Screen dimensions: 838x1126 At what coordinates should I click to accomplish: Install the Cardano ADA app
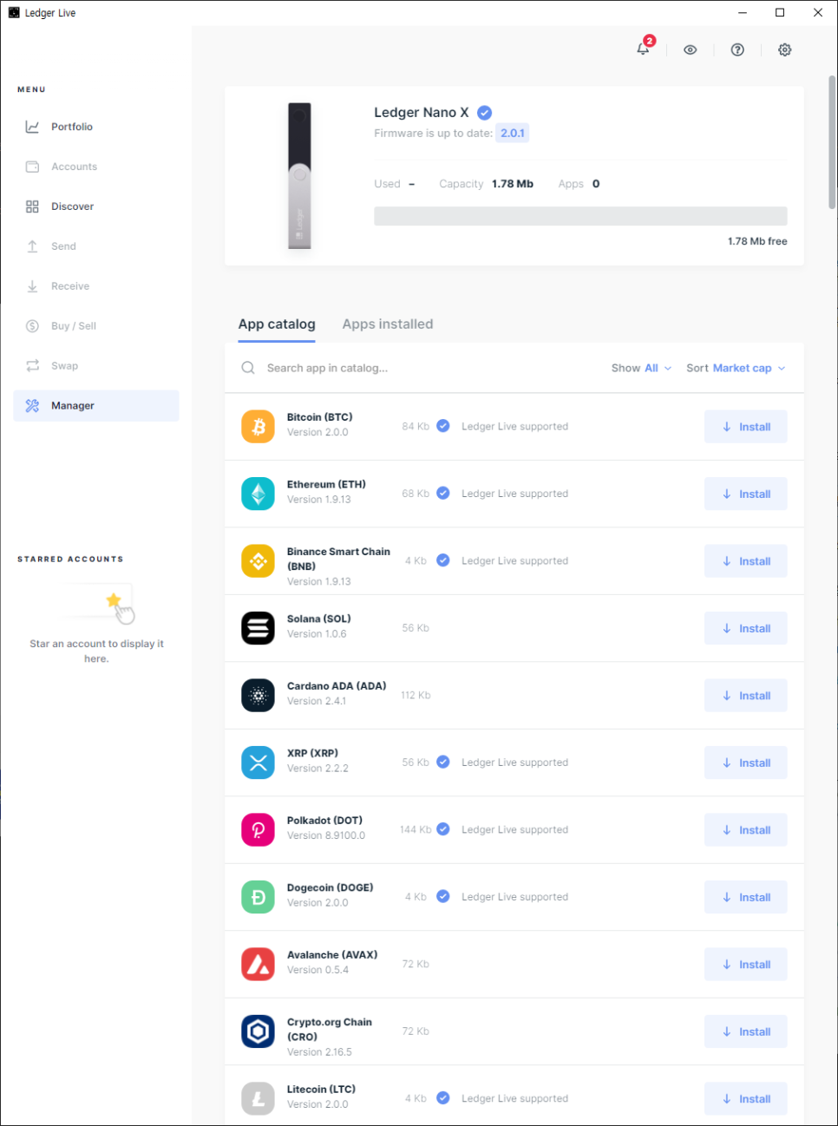746,696
